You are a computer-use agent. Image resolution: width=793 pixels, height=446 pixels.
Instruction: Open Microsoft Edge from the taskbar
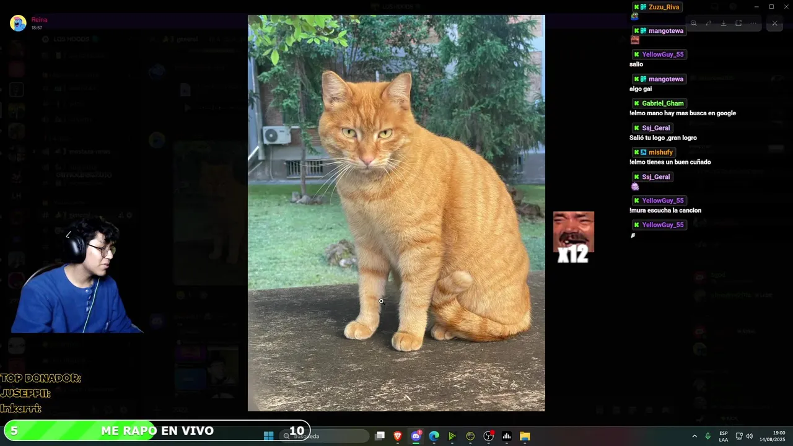434,436
